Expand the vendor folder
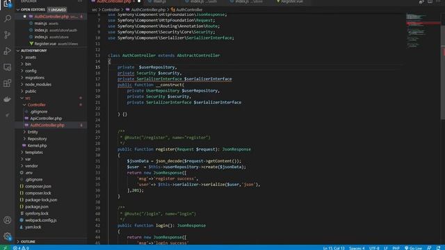This screenshot has height=250, width=445. 51,166
